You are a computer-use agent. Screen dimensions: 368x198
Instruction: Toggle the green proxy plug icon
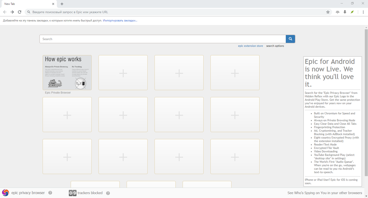(x=352, y=12)
